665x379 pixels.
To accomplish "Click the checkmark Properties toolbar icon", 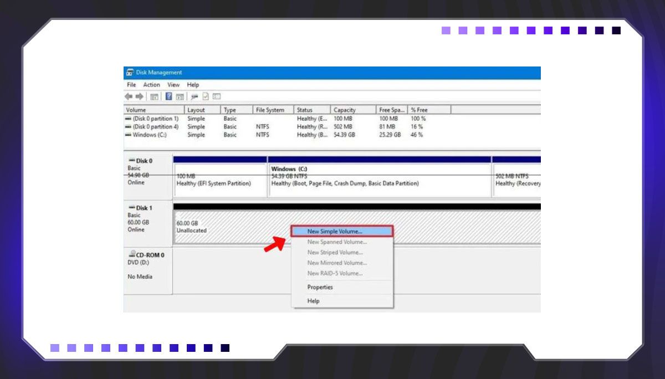I will coord(205,96).
